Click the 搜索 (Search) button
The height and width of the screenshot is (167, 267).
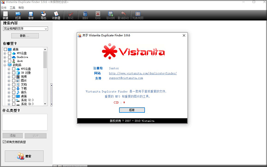coord(24,156)
